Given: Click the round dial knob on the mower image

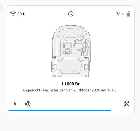Looking at the screenshot, I should pos(79,45).
